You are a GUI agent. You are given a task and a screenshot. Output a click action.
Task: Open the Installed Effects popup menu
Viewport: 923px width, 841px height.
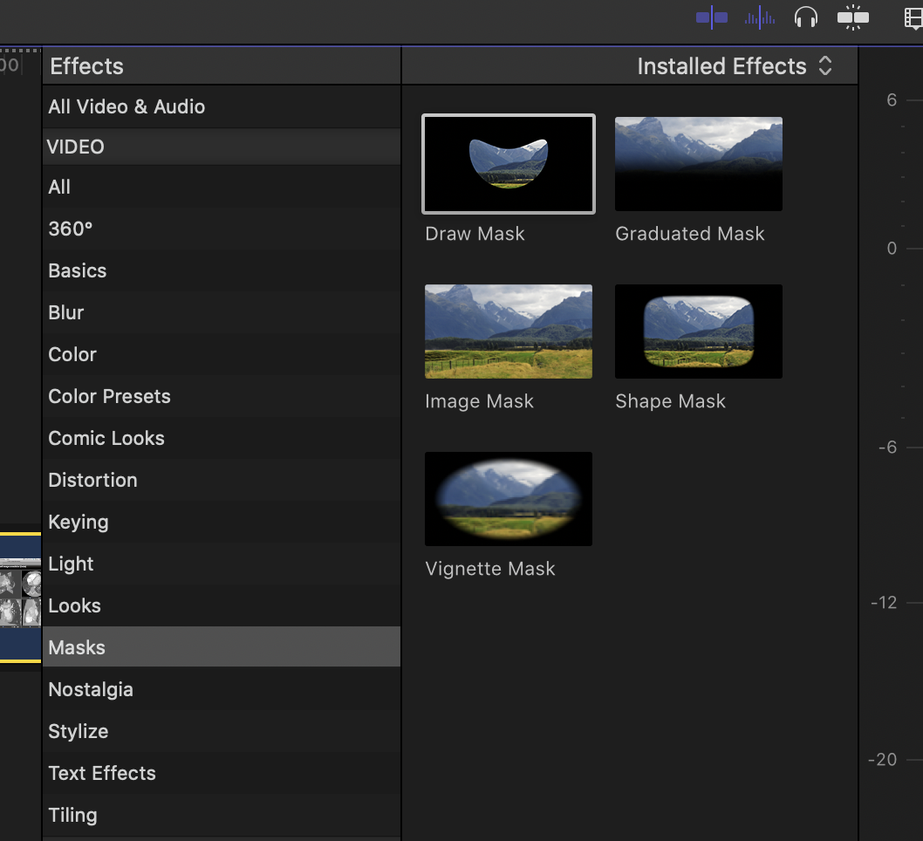[x=735, y=66]
